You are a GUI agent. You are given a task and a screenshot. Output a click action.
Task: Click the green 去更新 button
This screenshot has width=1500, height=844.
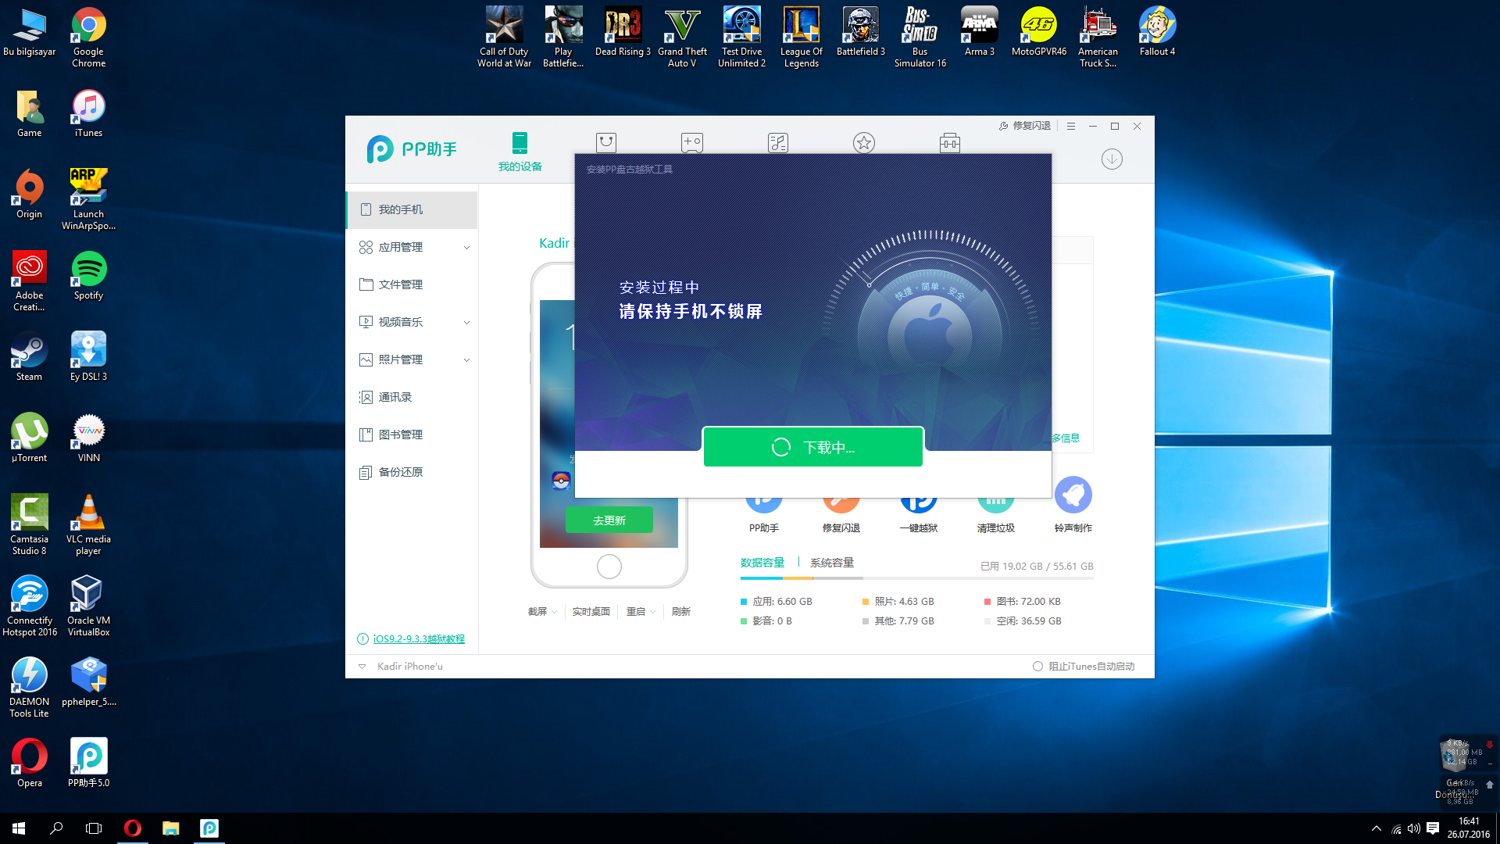pos(609,520)
